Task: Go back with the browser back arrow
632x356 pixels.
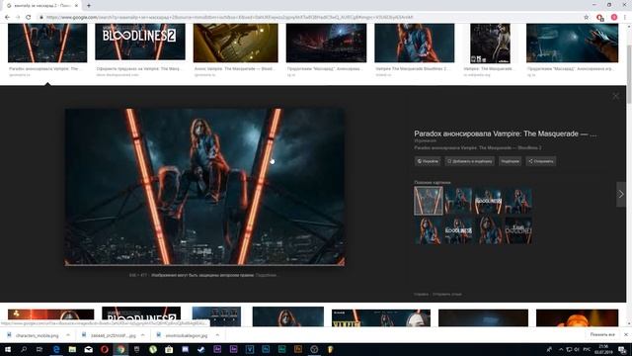Action: [x=7, y=18]
